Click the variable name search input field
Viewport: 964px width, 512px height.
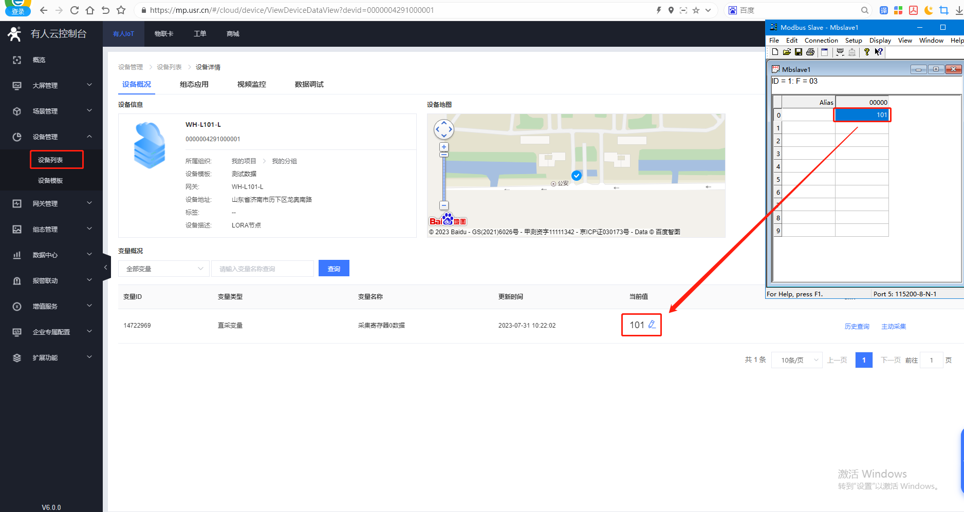point(262,269)
